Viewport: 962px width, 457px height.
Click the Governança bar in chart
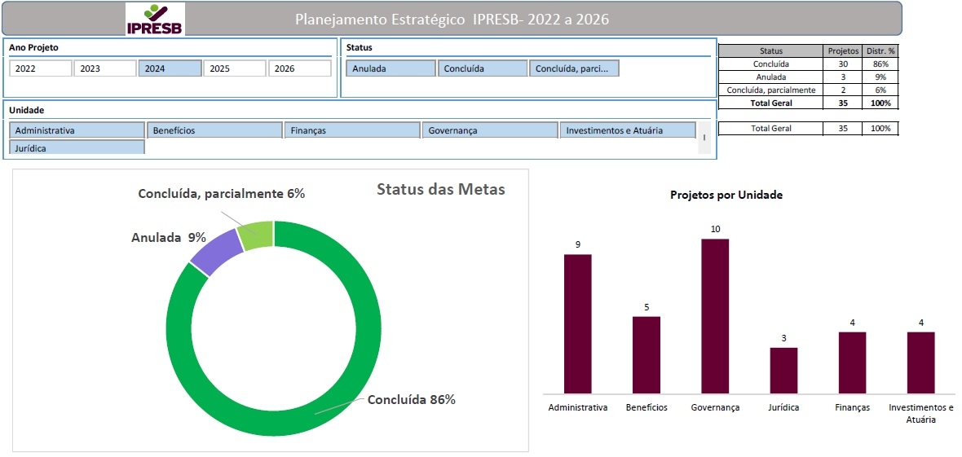[715, 316]
